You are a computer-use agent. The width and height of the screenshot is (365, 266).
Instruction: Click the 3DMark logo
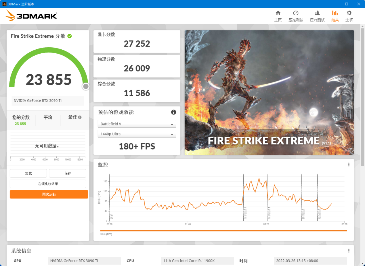pyautogui.click(x=31, y=15)
